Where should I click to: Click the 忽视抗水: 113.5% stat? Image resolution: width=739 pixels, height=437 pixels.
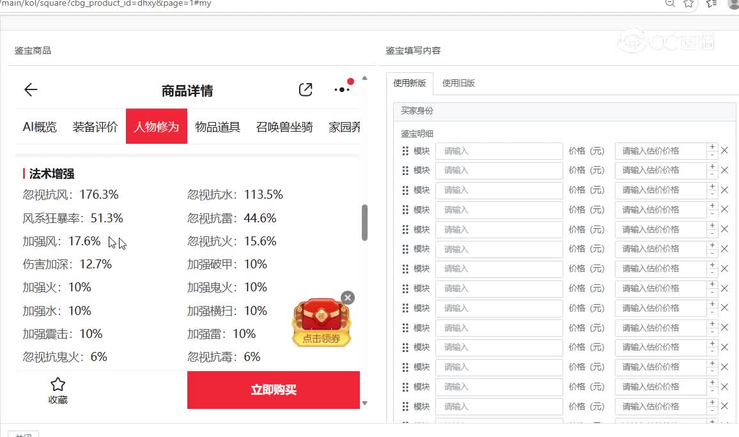(235, 194)
